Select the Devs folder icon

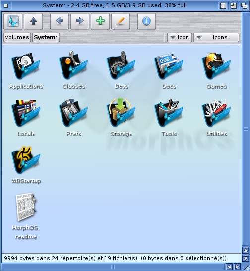tap(121, 66)
